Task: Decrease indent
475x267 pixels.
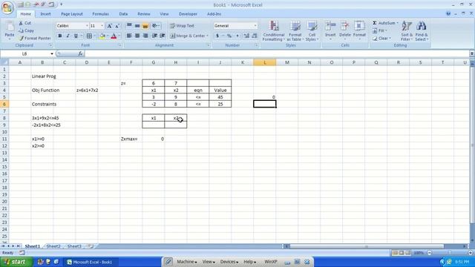Action: (x=154, y=36)
